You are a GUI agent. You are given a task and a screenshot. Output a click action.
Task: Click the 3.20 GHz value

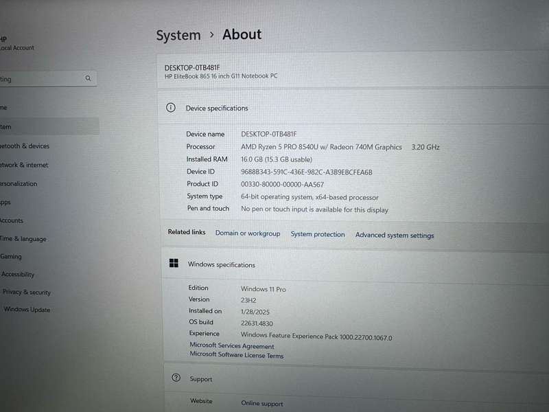[425, 147]
